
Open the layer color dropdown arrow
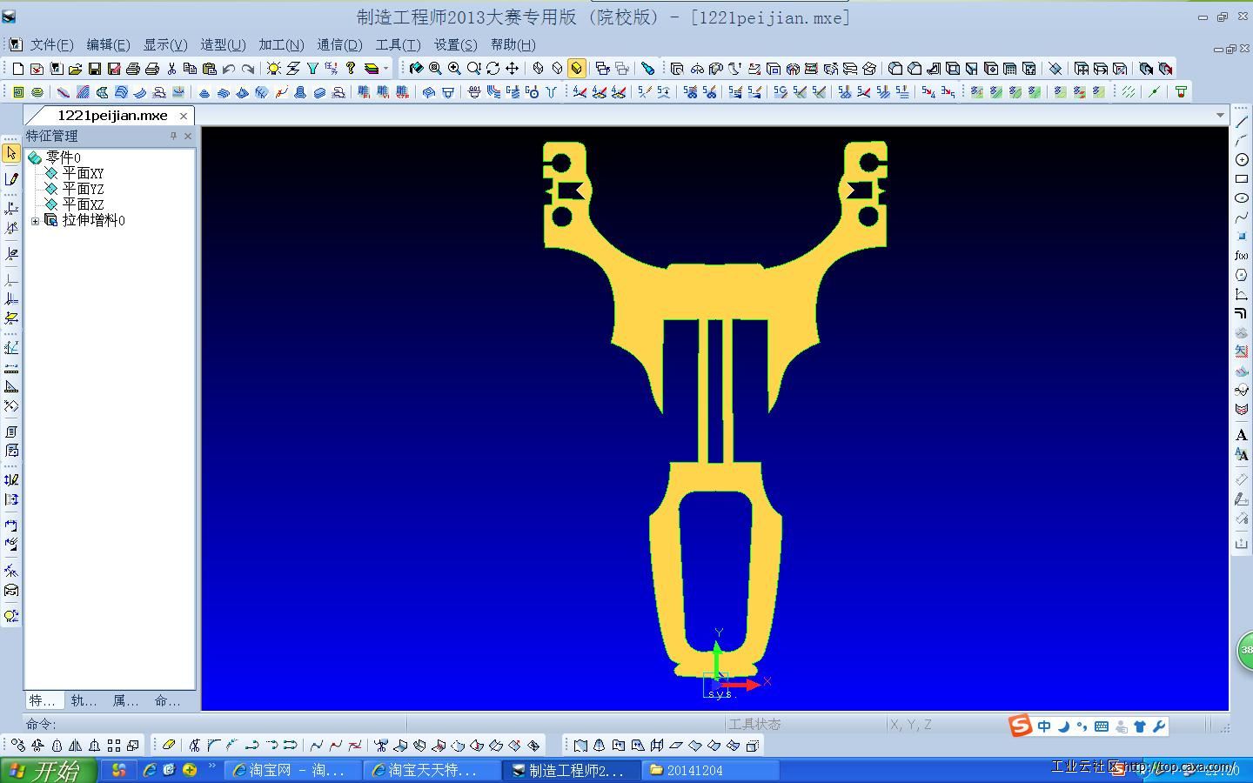point(386,69)
